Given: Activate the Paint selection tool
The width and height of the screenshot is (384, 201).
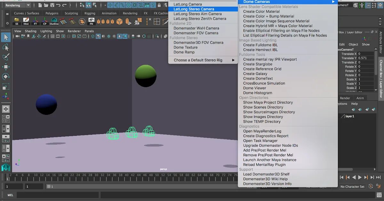Looking at the screenshot, I should click(6, 57).
